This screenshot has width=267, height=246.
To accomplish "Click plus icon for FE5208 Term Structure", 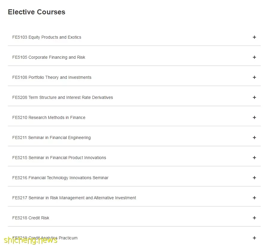I will point(254,97).
